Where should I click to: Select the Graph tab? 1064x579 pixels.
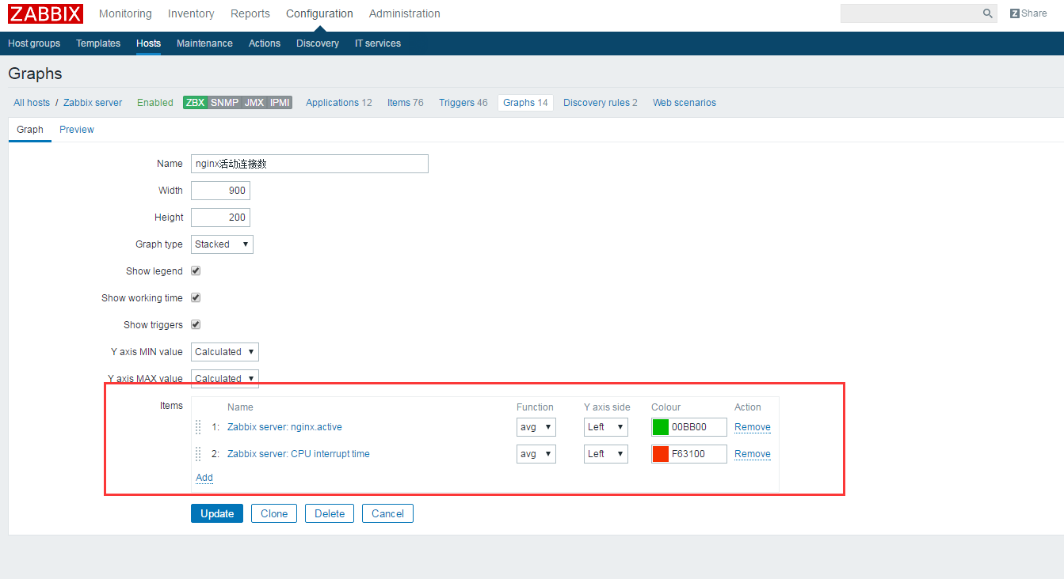point(30,130)
